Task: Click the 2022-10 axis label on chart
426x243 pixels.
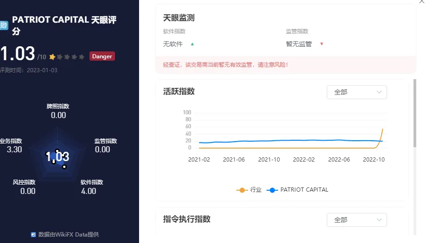Action: [x=374, y=160]
